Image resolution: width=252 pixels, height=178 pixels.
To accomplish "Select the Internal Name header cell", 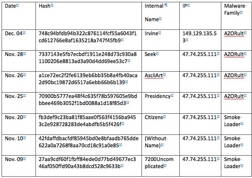I will (153, 12).
